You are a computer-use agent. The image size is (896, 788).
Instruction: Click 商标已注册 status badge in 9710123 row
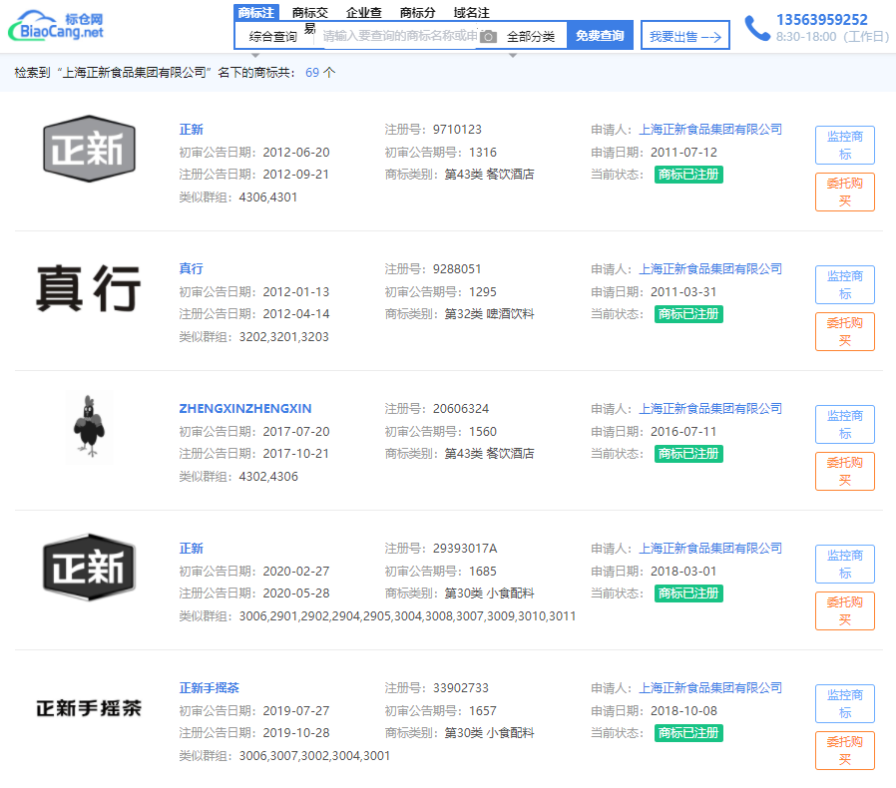[688, 175]
